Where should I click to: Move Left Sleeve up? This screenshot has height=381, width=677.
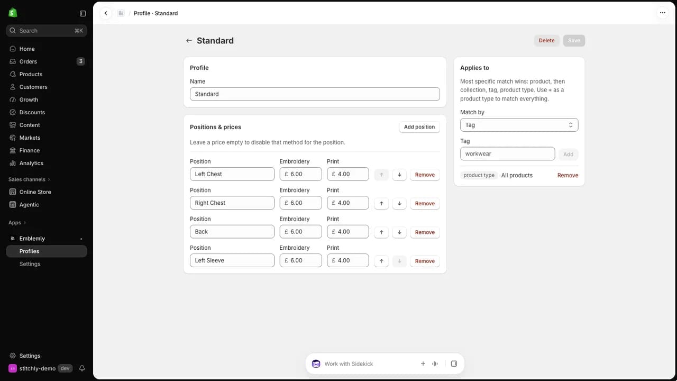(x=381, y=261)
